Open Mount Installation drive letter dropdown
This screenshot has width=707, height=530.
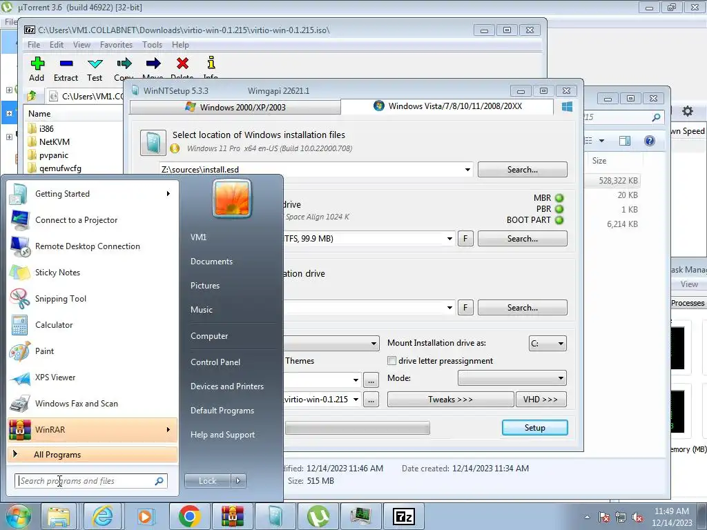548,344
